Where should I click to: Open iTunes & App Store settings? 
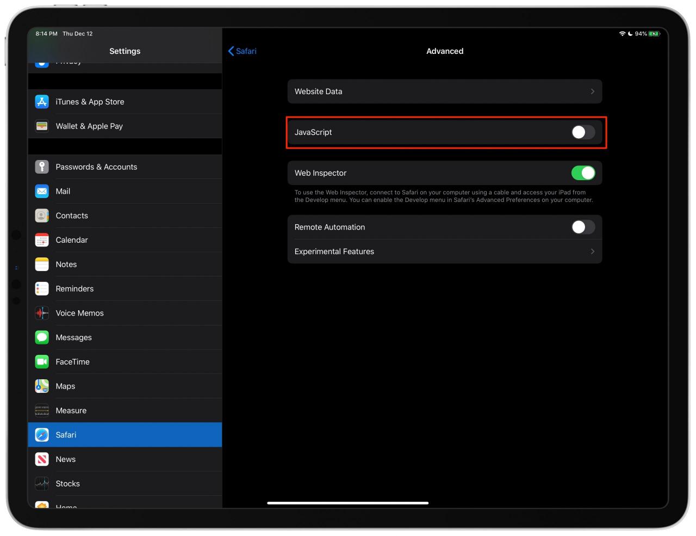point(125,102)
